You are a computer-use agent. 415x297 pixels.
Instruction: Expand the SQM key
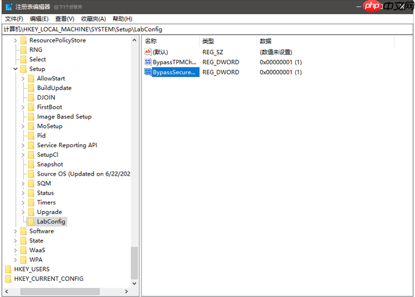[x=23, y=183]
